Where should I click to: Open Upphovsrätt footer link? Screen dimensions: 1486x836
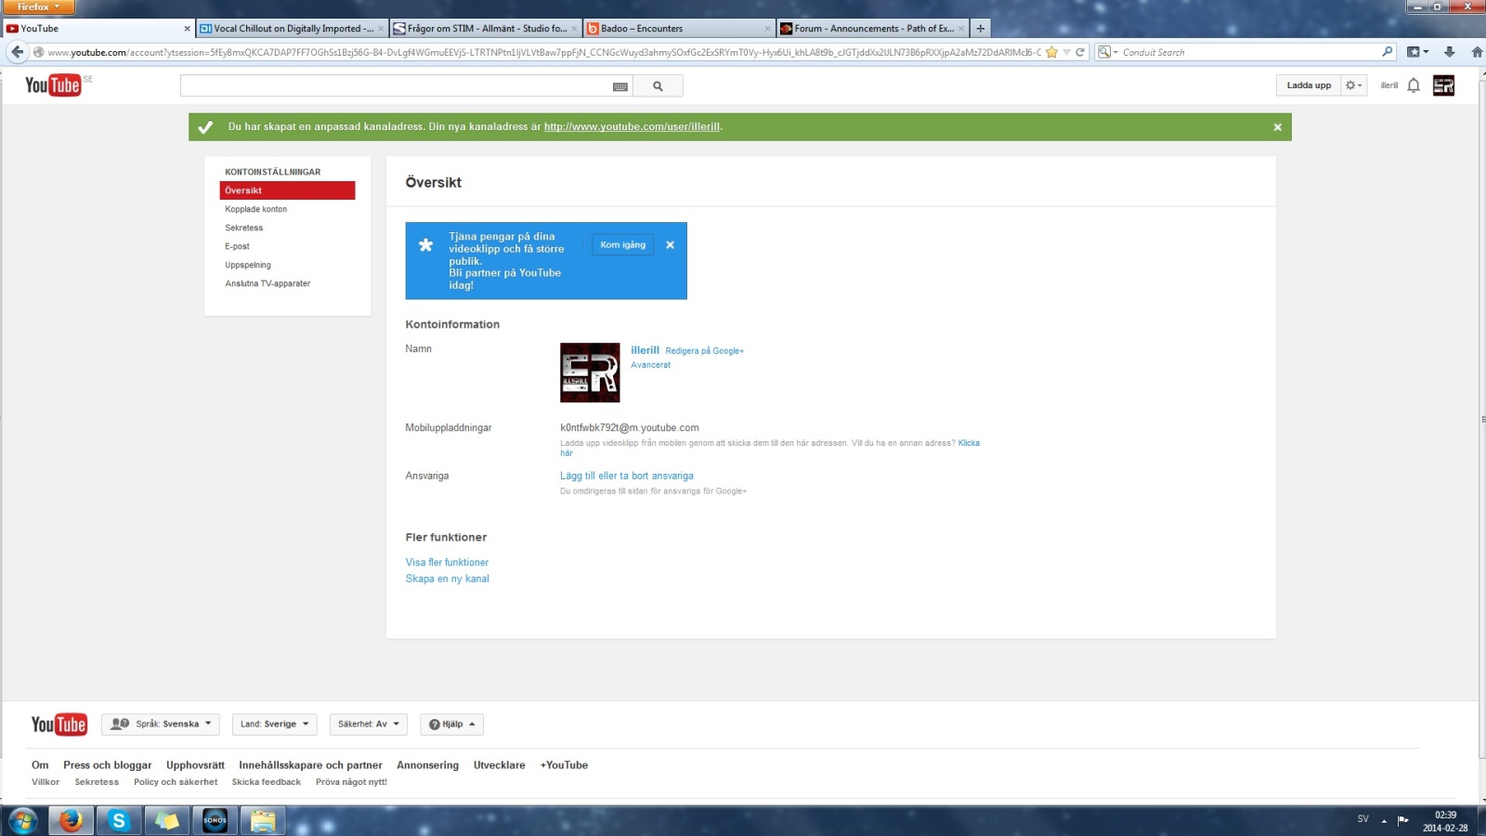click(x=195, y=765)
